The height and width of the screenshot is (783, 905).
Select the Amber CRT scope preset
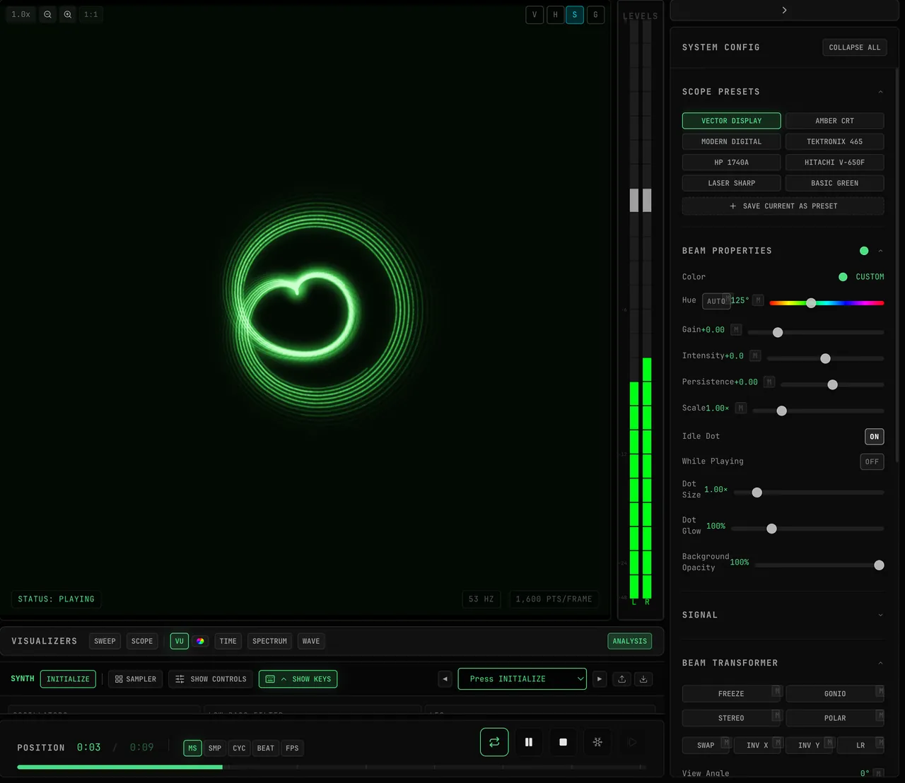[835, 121]
